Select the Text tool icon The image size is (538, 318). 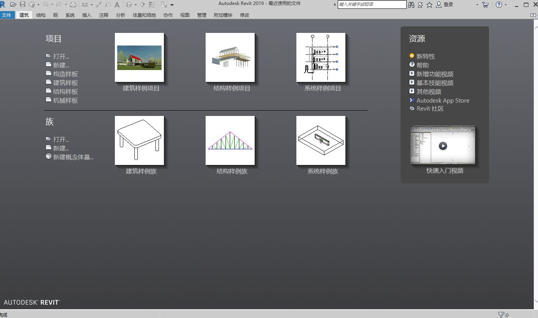(x=117, y=5)
